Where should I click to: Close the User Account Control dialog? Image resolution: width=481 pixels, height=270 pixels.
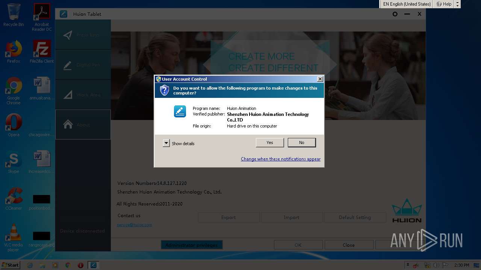tap(320, 79)
